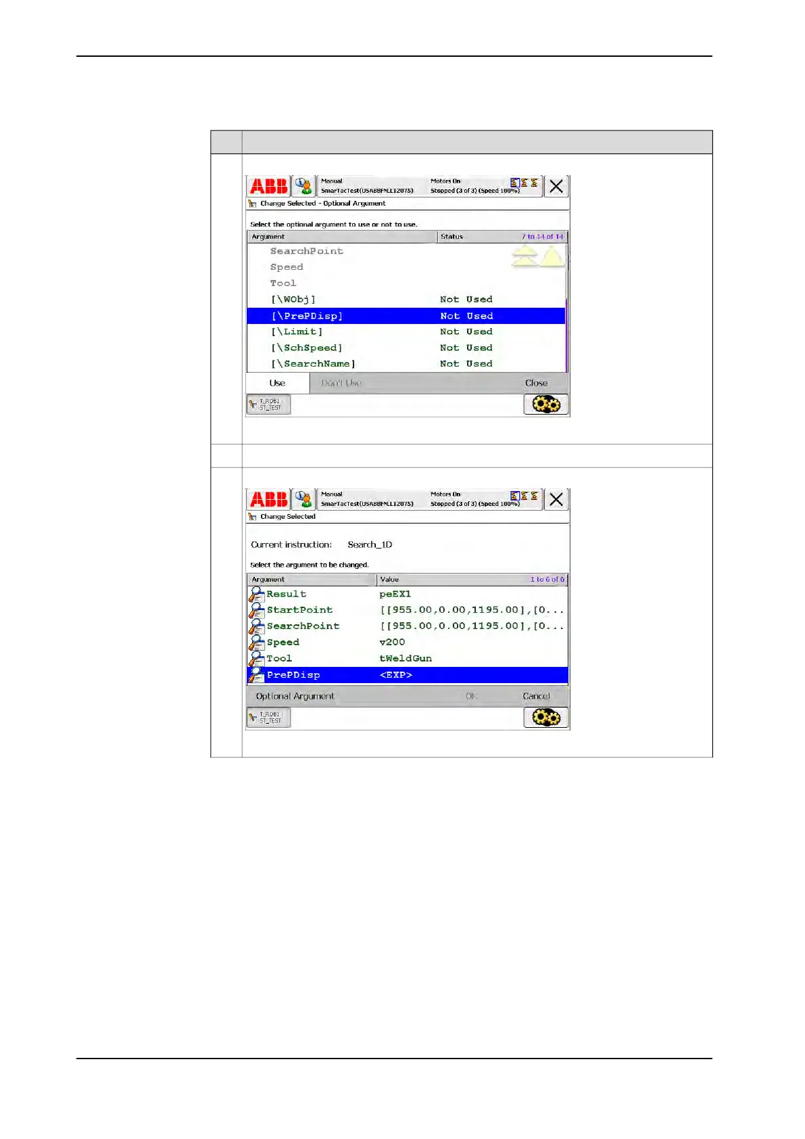Click Argument column header in Optional Argument list
Screen dimensions: 805x1139
[x=342, y=237]
